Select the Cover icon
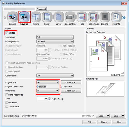Viewport: 129px width, 127px height. click(59, 17)
